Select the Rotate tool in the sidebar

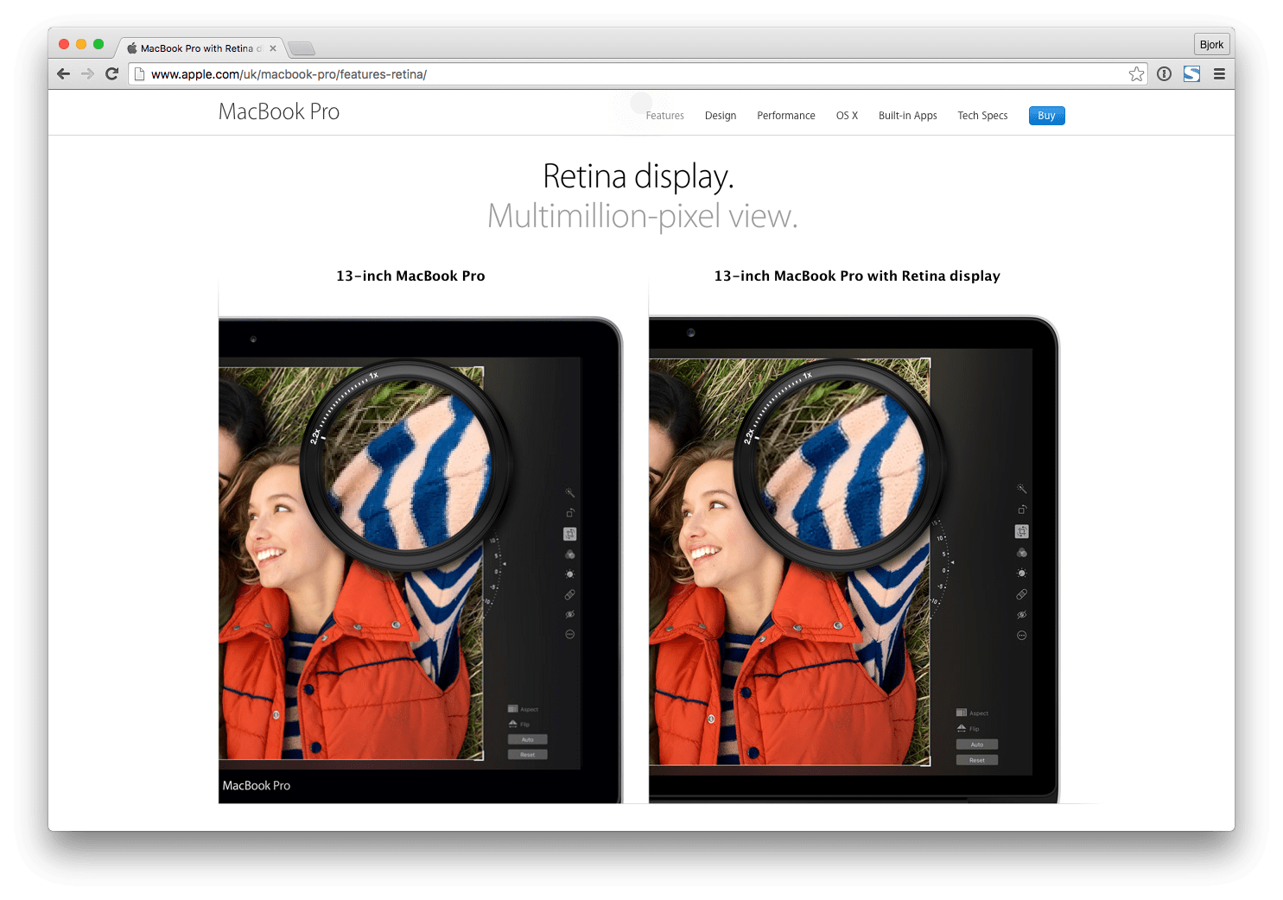click(569, 511)
